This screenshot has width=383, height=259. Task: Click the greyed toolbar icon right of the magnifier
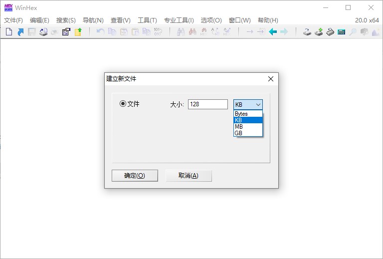click(x=364, y=32)
